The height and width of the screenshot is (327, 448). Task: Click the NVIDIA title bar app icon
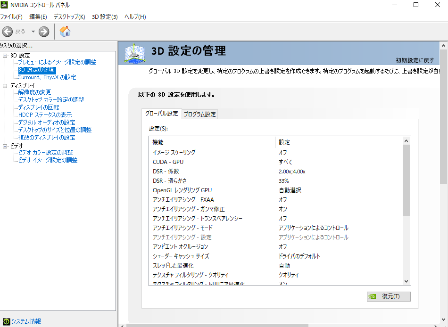pos(4,5)
